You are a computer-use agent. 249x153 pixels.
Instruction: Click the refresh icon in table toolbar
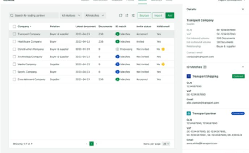tap(121, 16)
